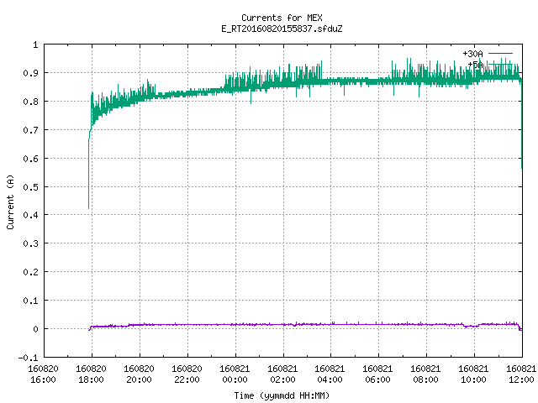Click x-axis tick 160821 08:00
The height and width of the screenshot is (403, 538).
(426, 374)
